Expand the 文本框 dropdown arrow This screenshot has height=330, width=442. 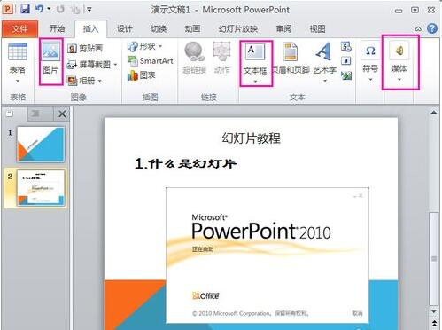click(x=255, y=81)
